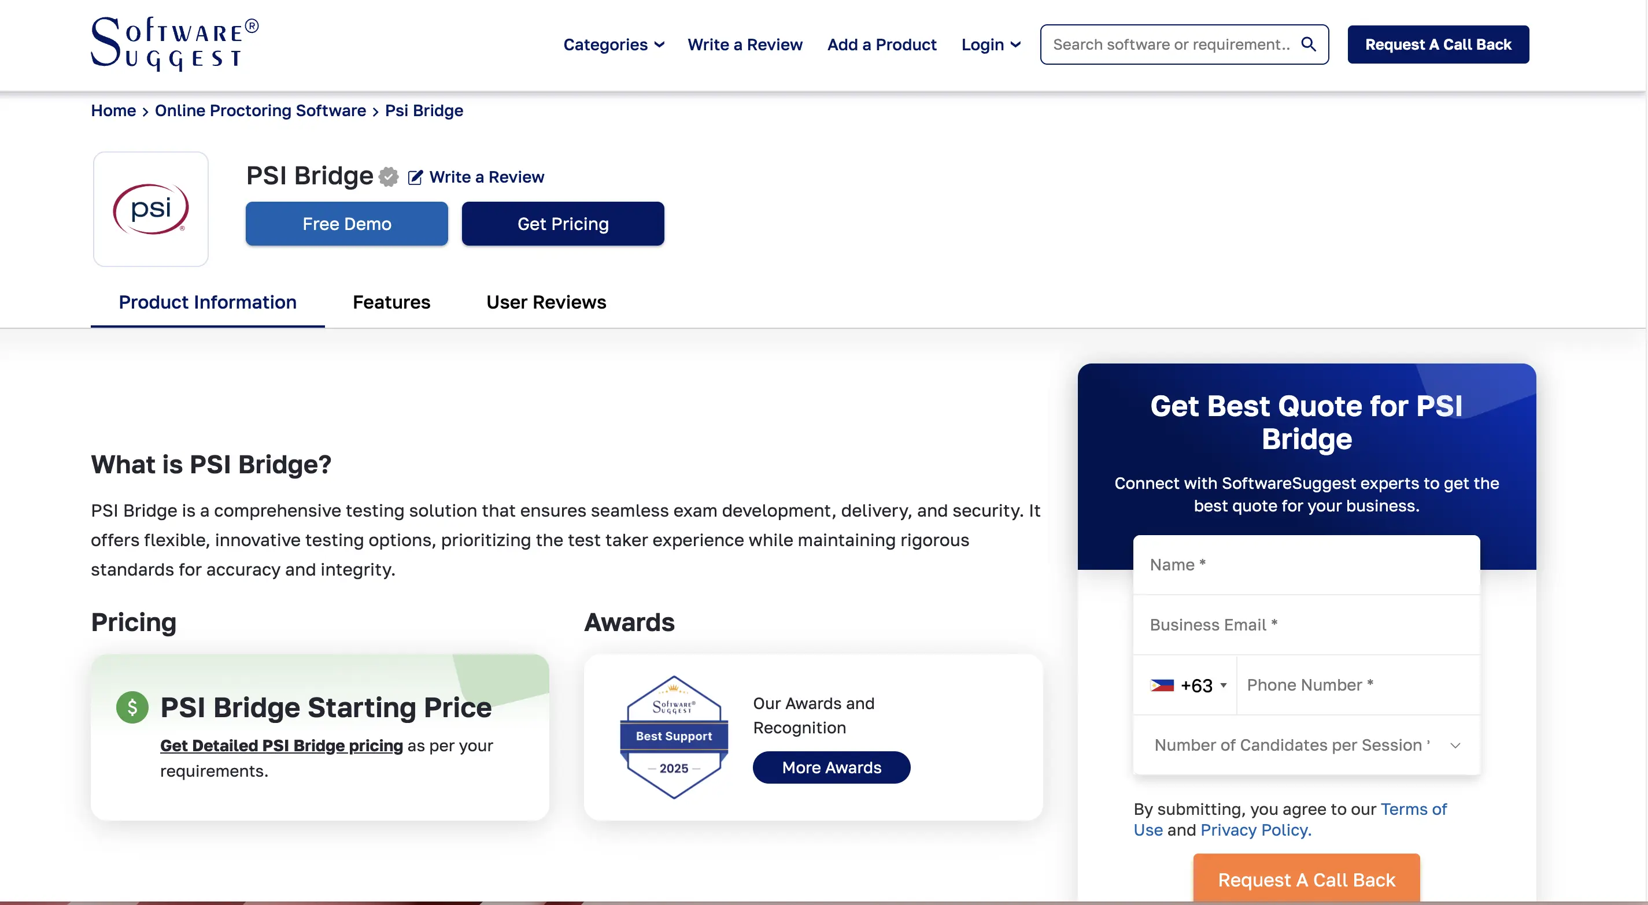Click the search magnifier icon
Viewport: 1648px width, 905px height.
(x=1309, y=44)
